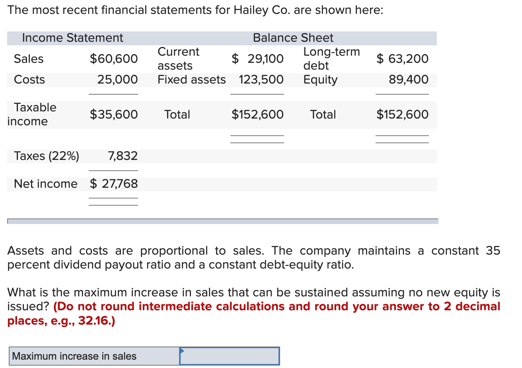The height and width of the screenshot is (368, 522).
Task: Click the Income Statement column header
Action: [x=72, y=38]
